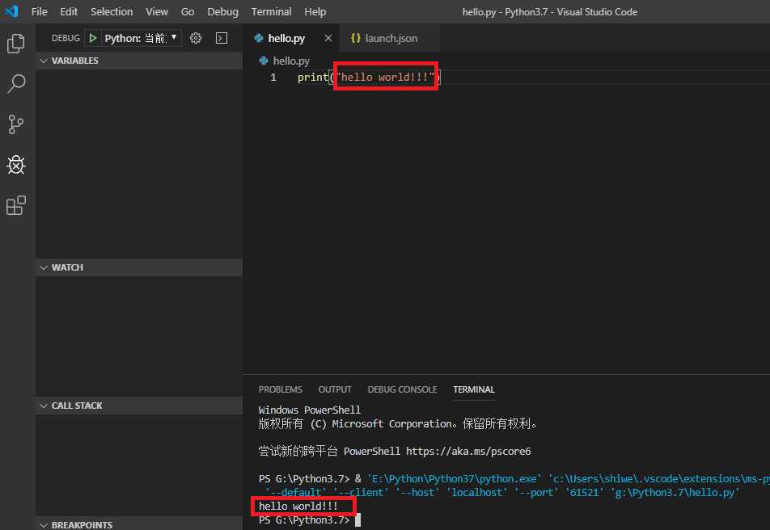Open the aka.ms/pscore6 link in terminal
770x530 pixels.
tap(468, 452)
